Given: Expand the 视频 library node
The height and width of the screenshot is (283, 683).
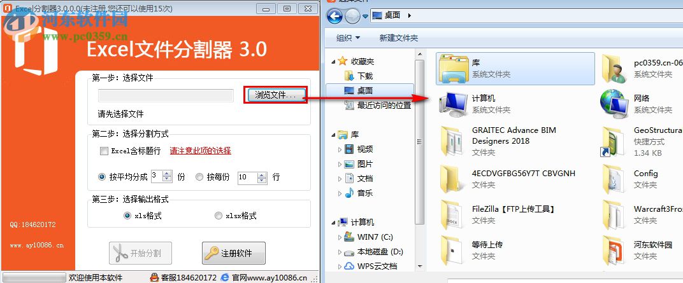Looking at the screenshot, I should click(x=340, y=149).
